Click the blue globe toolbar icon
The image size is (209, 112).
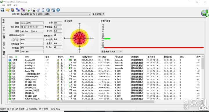(48, 10)
